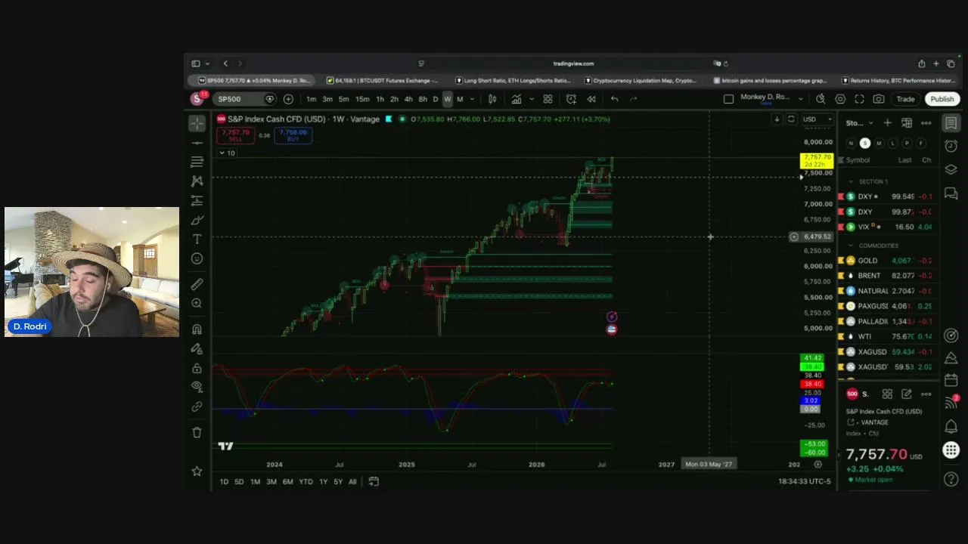Screen dimensions: 968x544
Task: Click the chain link drawing sync icon
Action: click(197, 406)
